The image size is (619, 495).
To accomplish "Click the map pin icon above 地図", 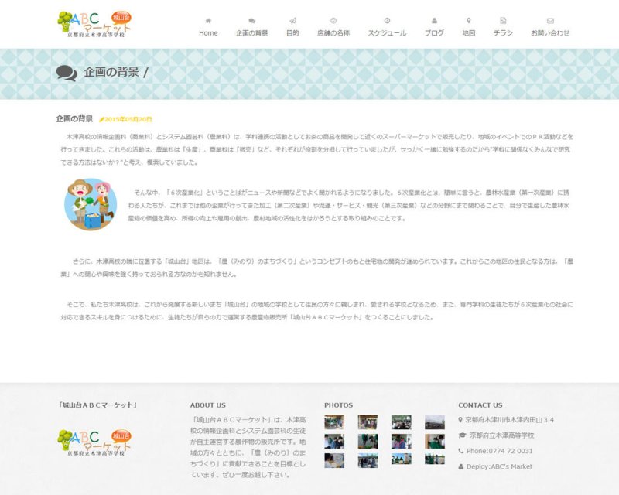I will (x=469, y=21).
